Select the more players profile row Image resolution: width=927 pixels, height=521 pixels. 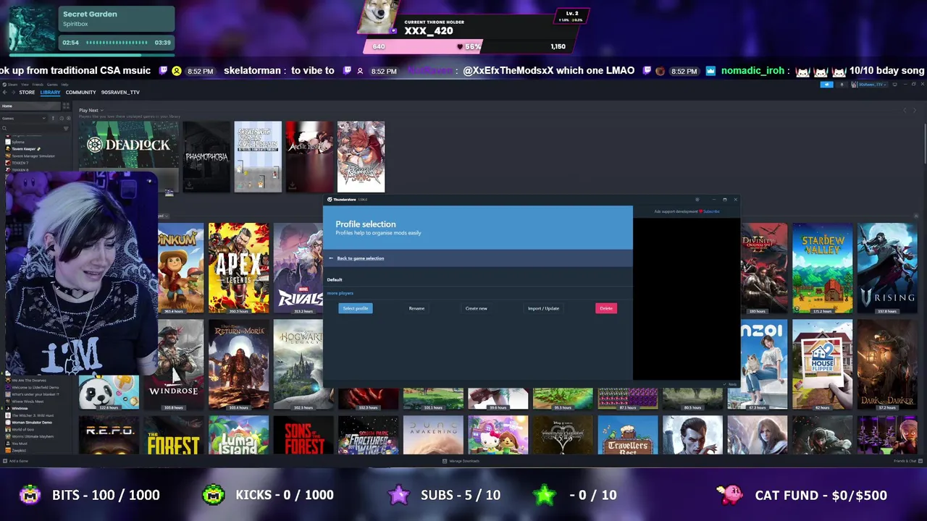pos(478,293)
